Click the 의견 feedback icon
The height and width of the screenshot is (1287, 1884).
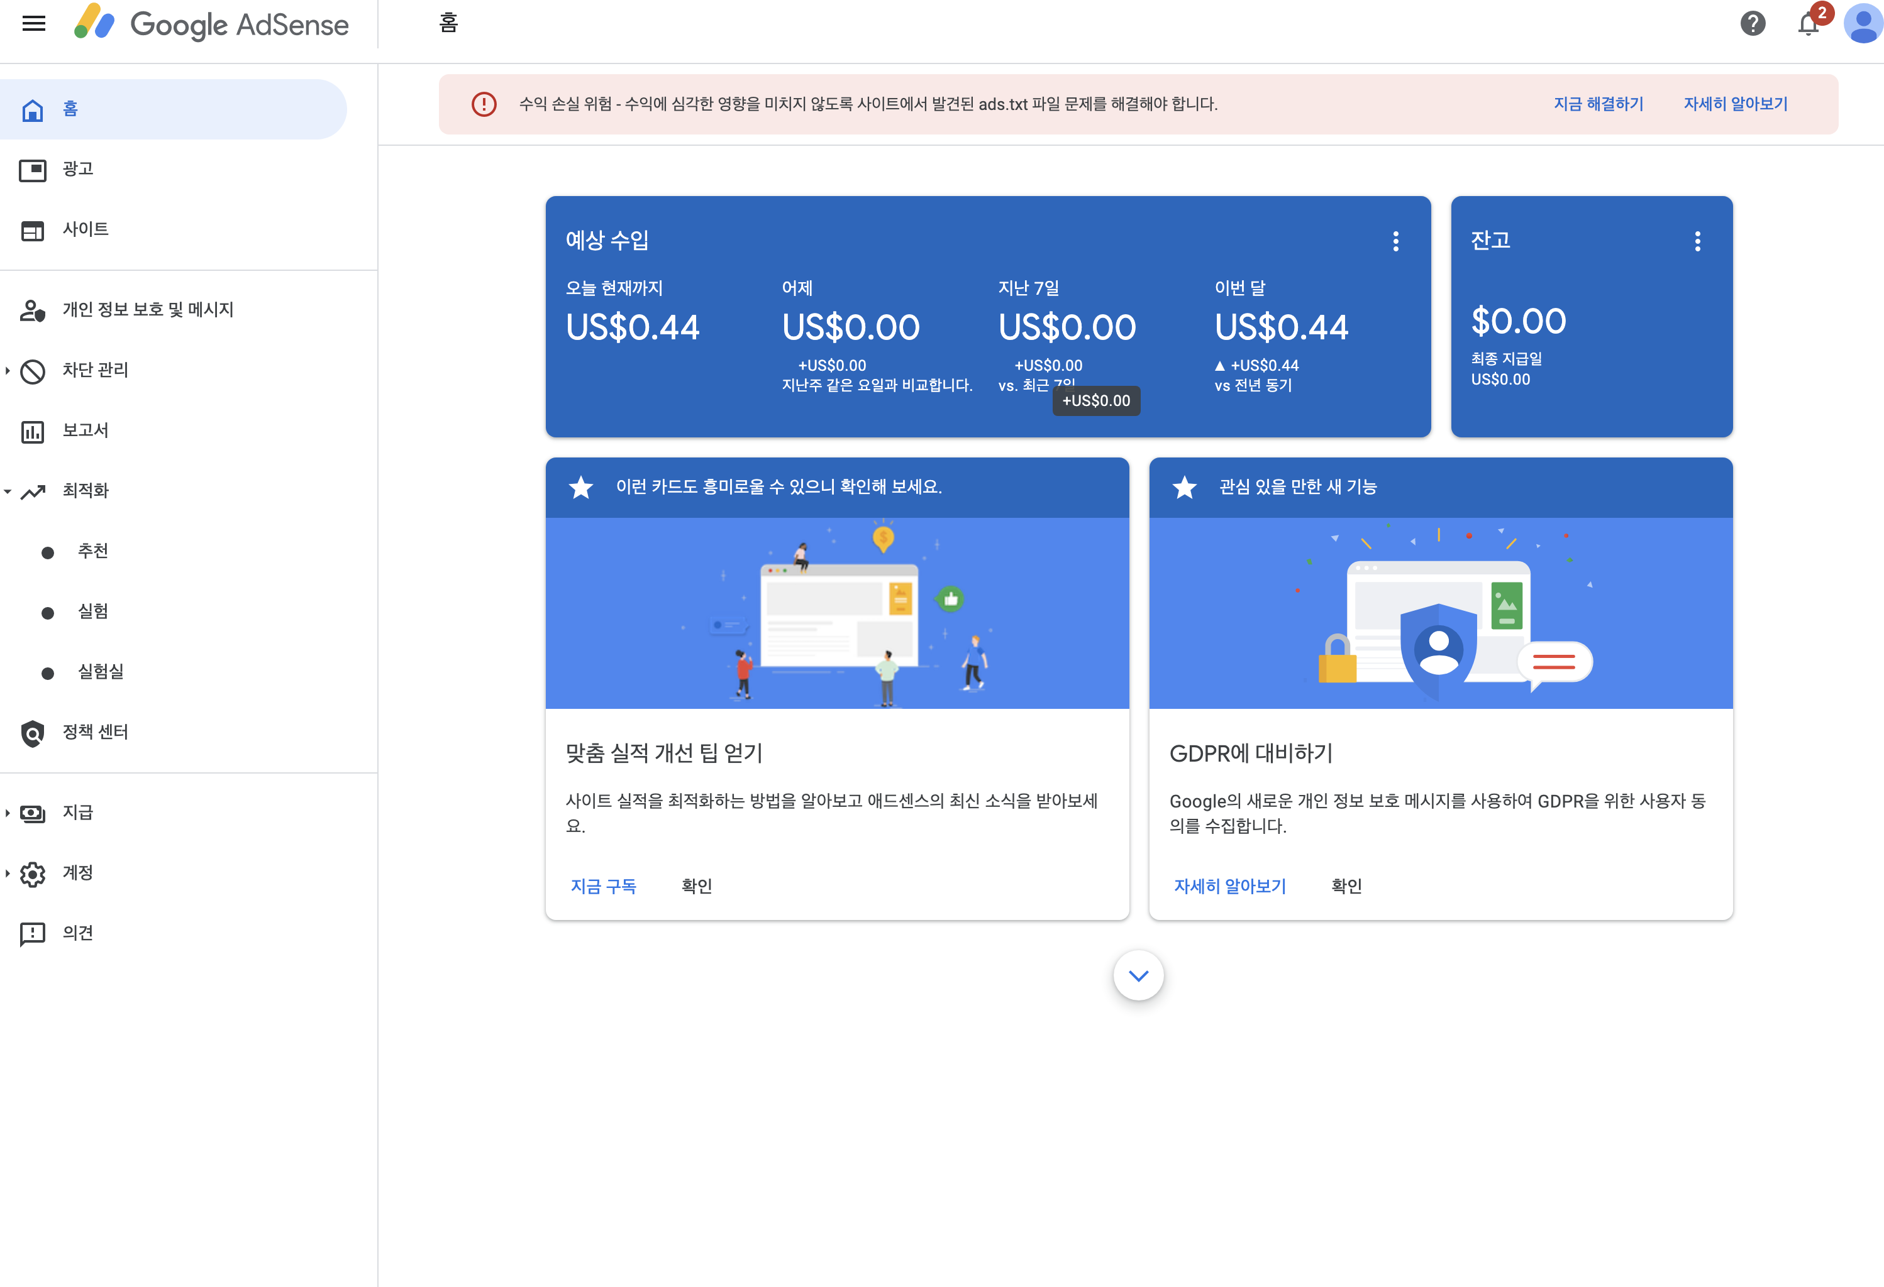(x=33, y=934)
